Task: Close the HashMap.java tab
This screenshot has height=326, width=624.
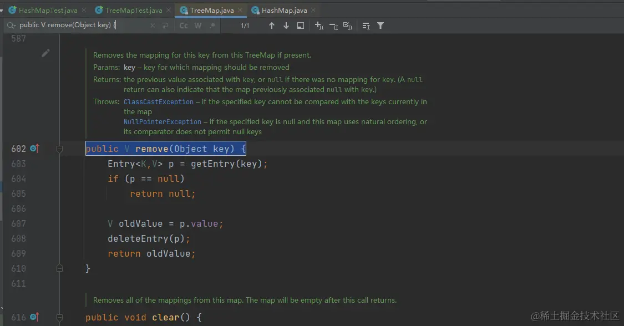Action: pos(313,11)
